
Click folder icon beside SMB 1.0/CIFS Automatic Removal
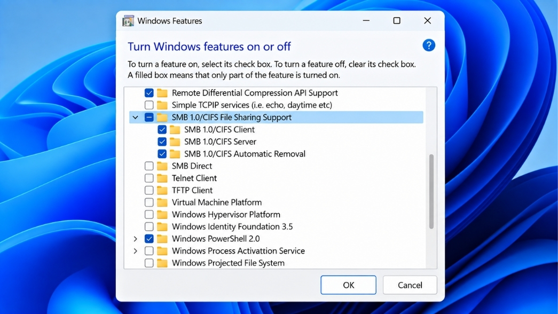coord(175,154)
